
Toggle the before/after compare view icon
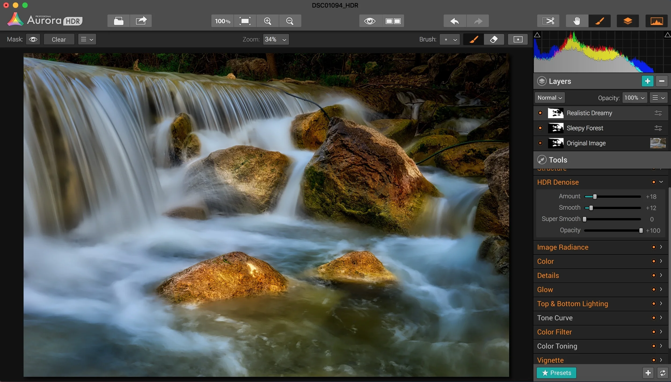tap(393, 21)
